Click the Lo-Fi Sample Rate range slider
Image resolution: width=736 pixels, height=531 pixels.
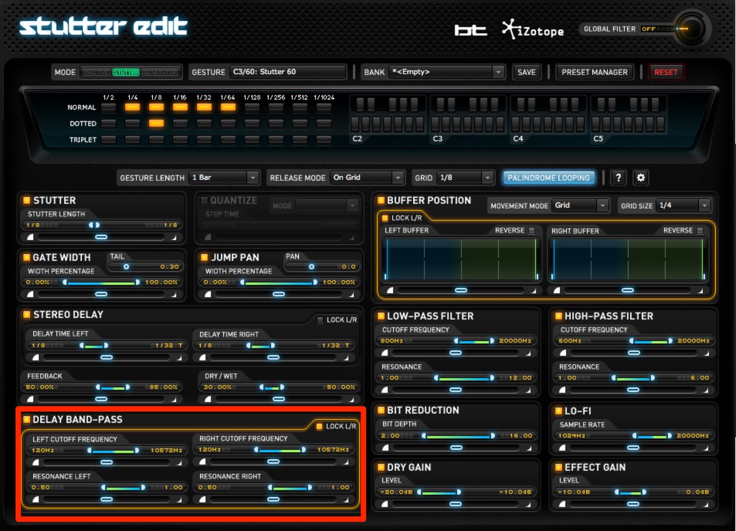[633, 435]
